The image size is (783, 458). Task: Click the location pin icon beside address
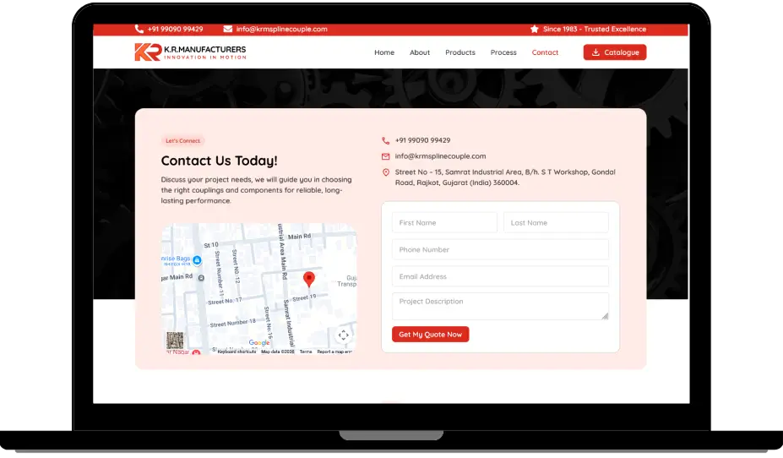pyautogui.click(x=385, y=172)
